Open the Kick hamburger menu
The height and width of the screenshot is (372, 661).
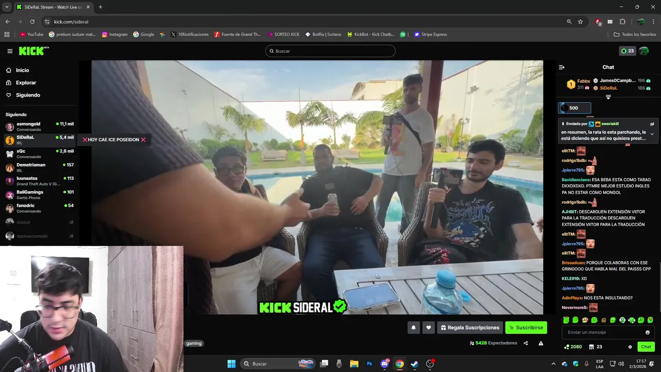(10, 51)
